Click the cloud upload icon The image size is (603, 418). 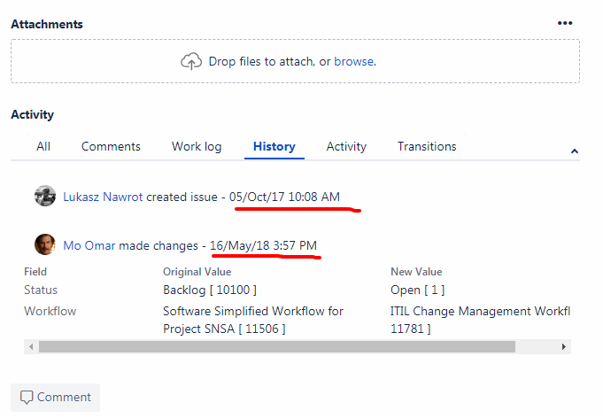click(x=191, y=61)
